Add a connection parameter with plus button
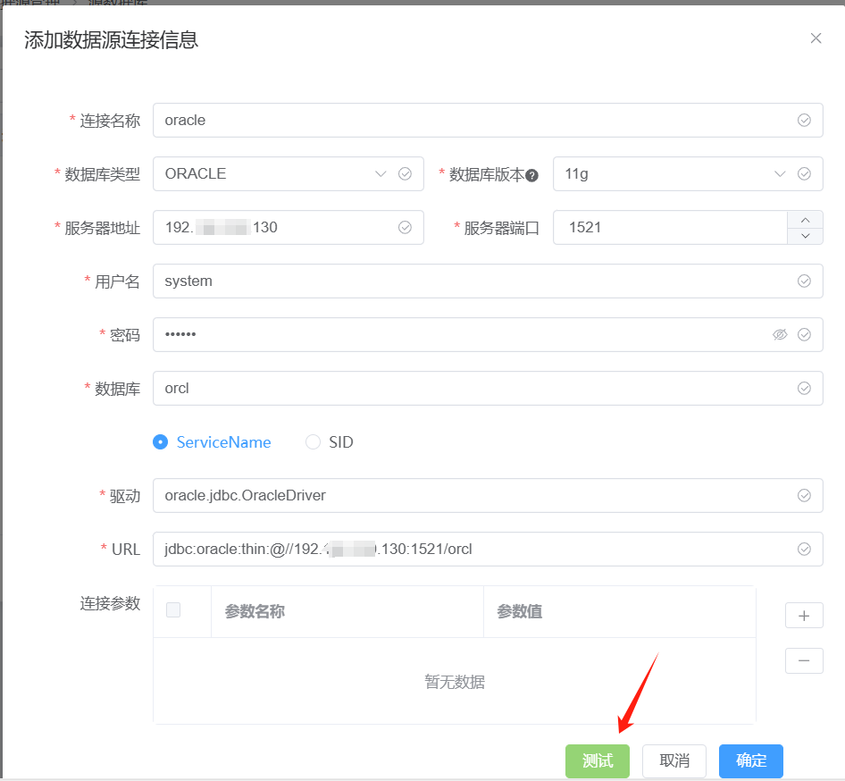Viewport: 845px width, 781px height. [804, 616]
